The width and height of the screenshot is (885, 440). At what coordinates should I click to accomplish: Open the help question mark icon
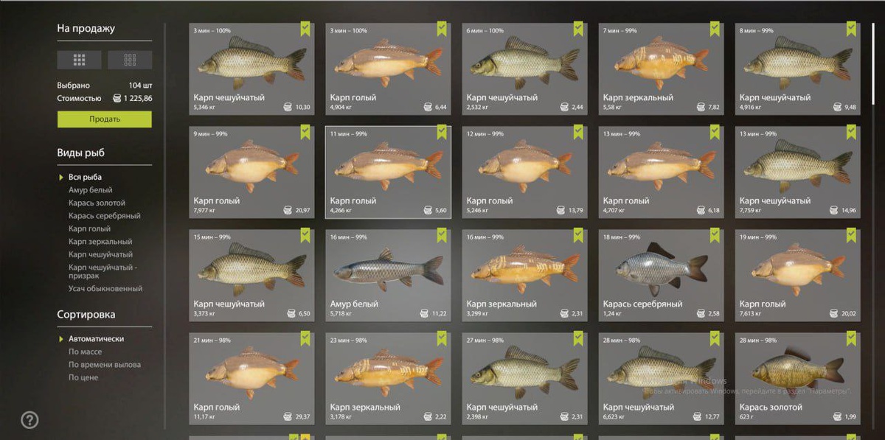pyautogui.click(x=29, y=420)
